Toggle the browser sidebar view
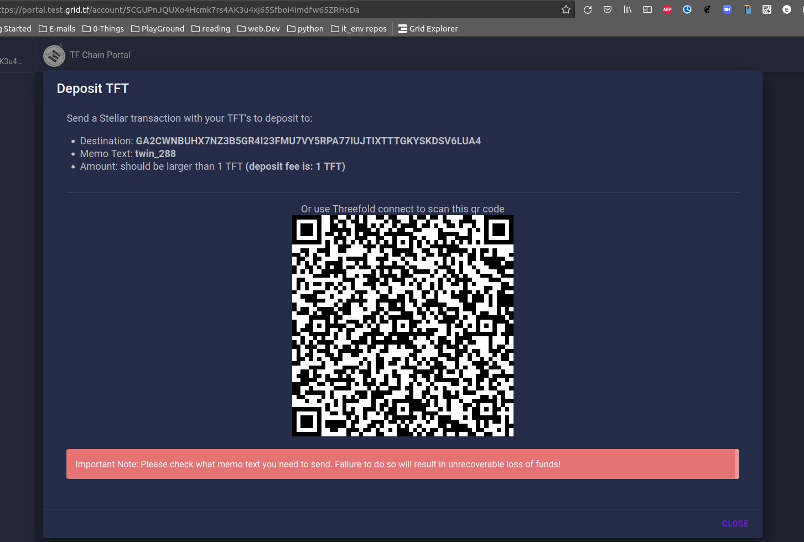 click(x=647, y=9)
